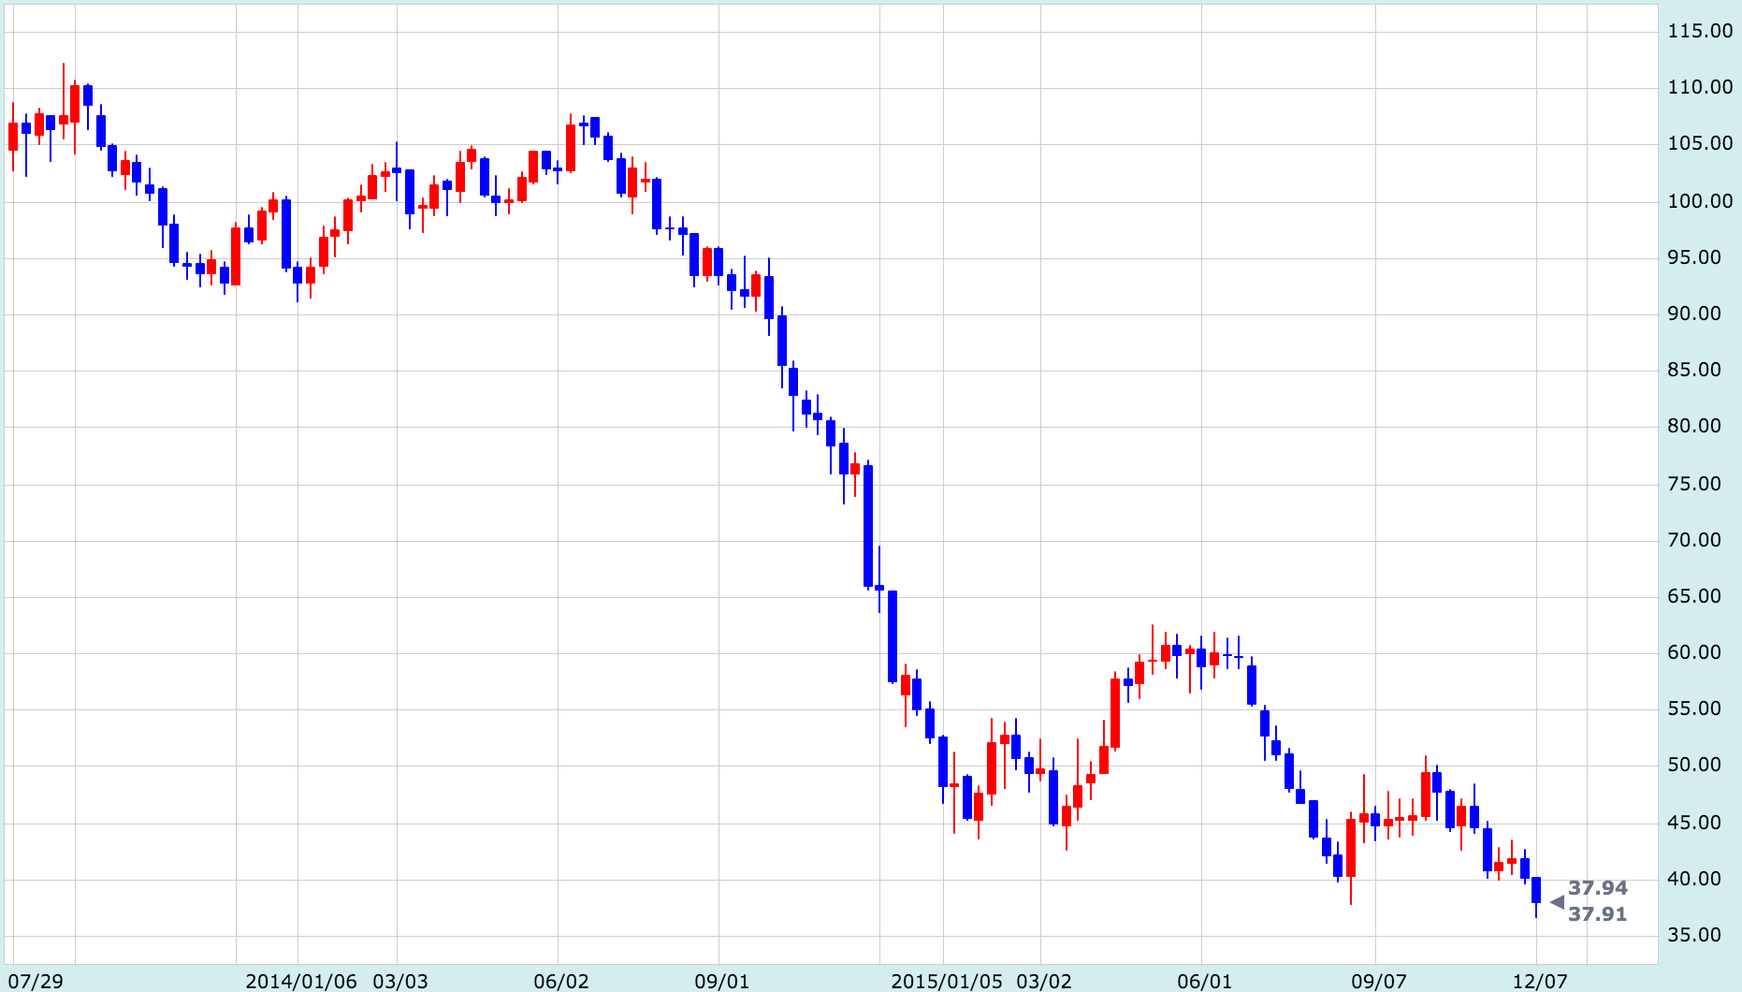Click the 06/02 date axis label
Screen dimensions: 1742x992
coord(561,982)
